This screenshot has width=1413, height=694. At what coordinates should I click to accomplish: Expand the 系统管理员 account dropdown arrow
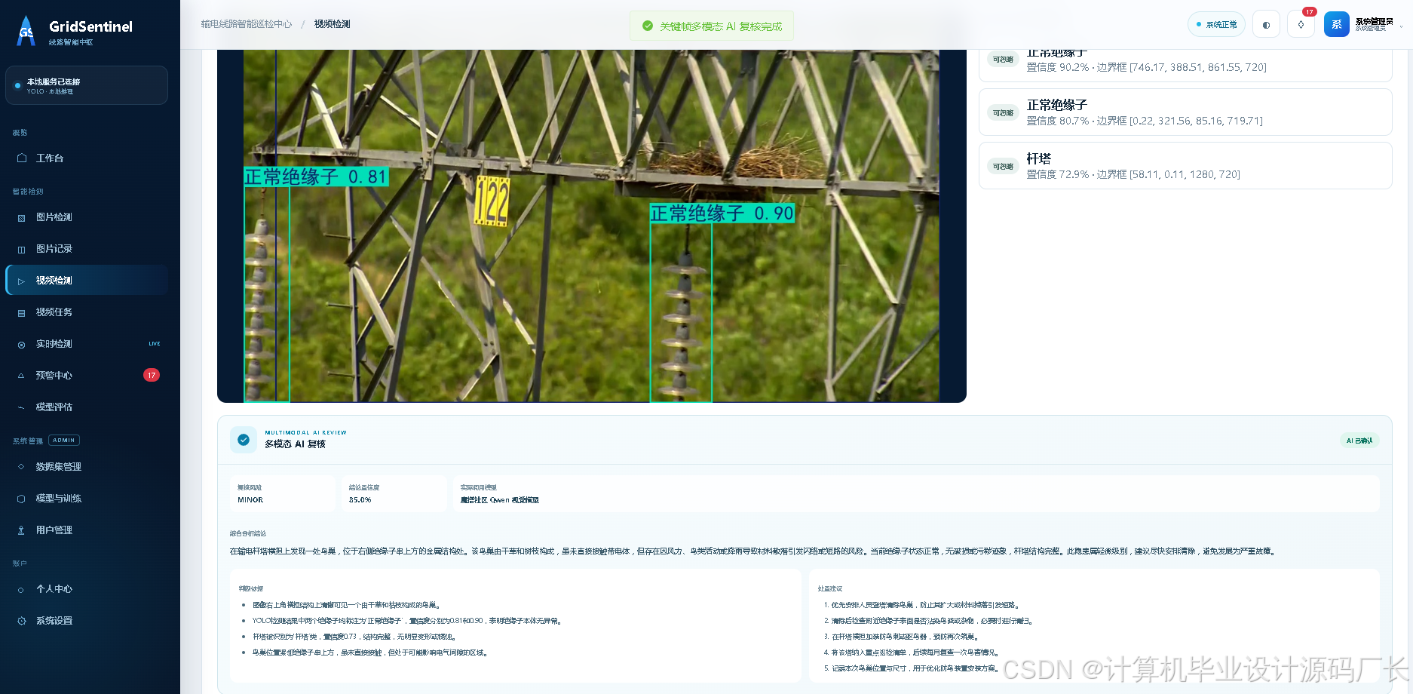pos(1401,26)
